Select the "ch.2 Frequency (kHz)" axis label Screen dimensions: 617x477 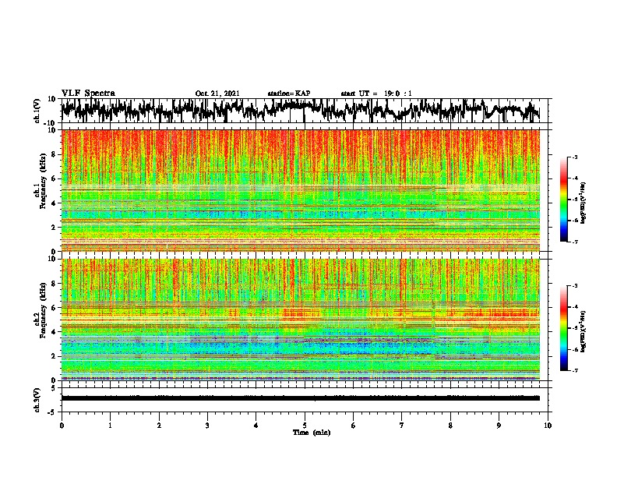40,310
